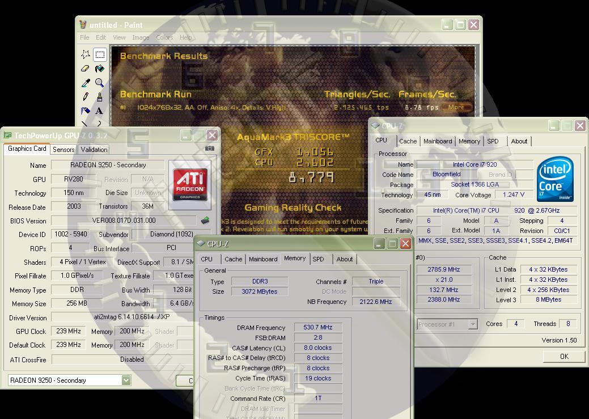Open SPD tab in the back CPU-Z window

(x=493, y=141)
